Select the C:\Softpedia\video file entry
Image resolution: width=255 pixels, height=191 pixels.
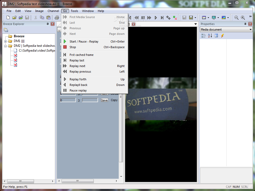coord(37,51)
